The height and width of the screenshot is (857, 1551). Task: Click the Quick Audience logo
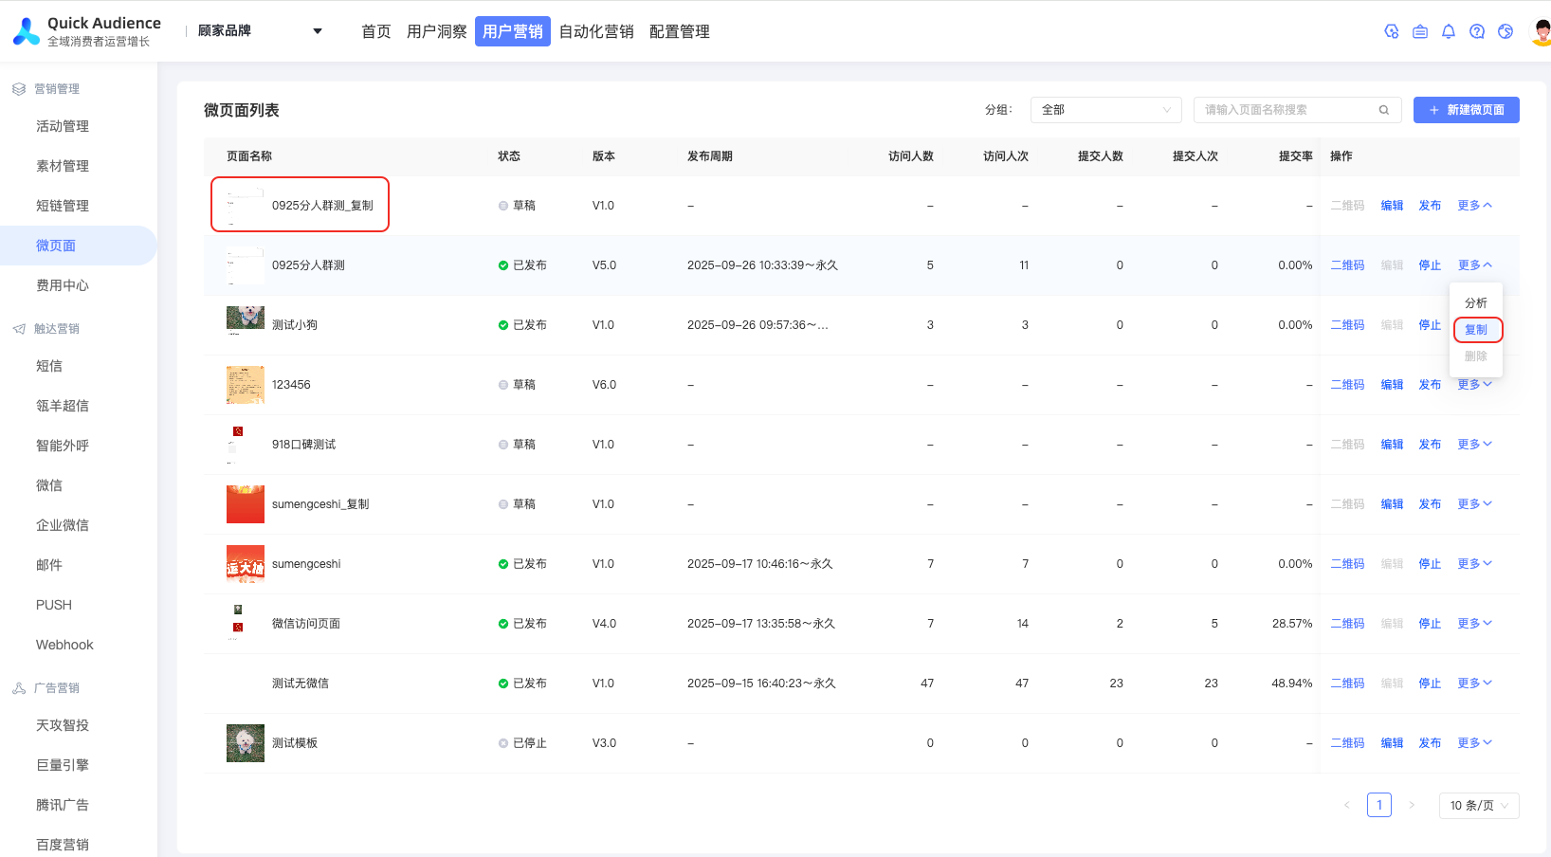click(27, 31)
